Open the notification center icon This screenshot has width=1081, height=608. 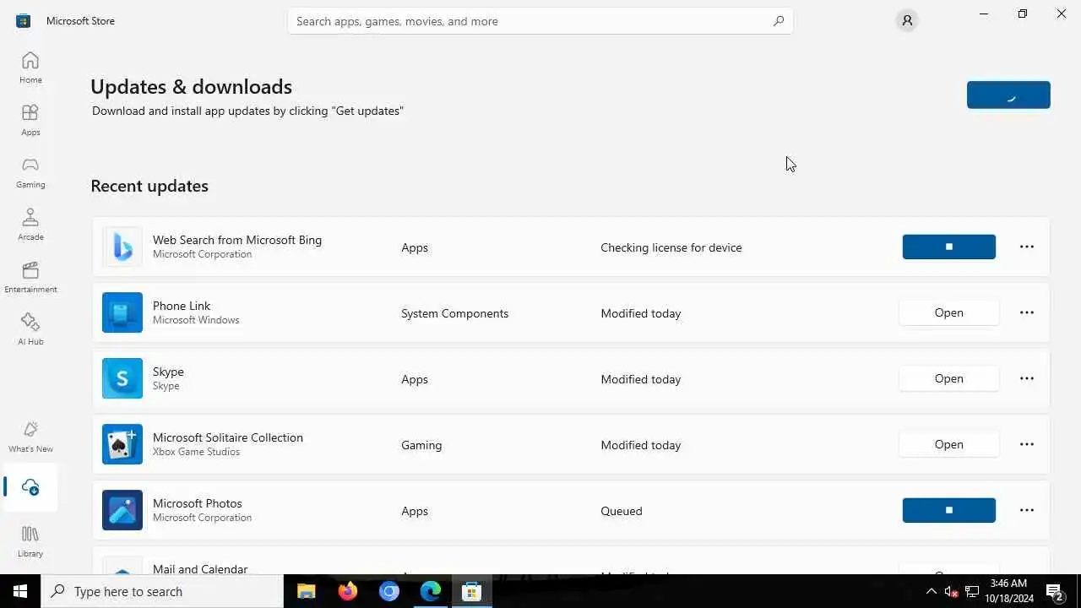(1054, 591)
